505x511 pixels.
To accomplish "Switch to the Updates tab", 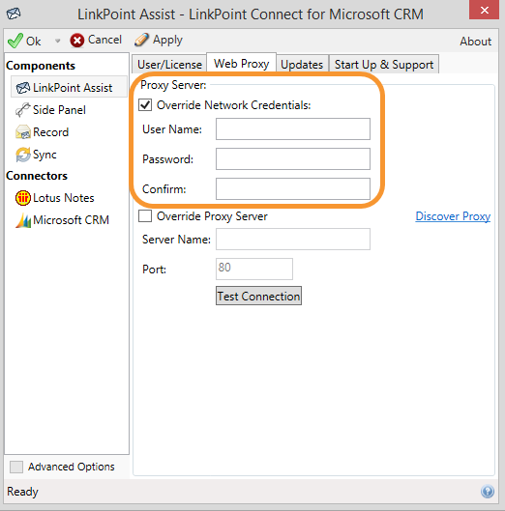I will [x=302, y=64].
